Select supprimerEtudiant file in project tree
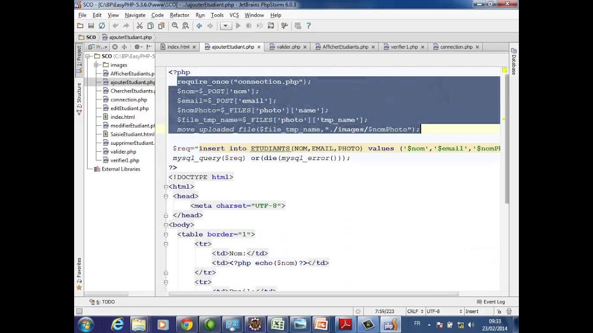 click(x=132, y=143)
